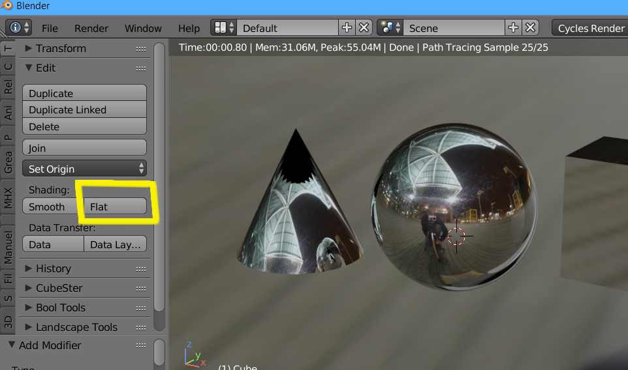Open the Set Origin dropdown

point(84,169)
